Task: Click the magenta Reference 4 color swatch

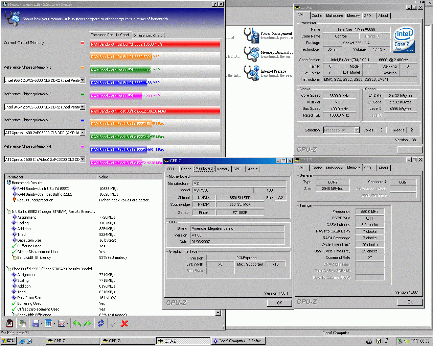Action: (x=83, y=147)
